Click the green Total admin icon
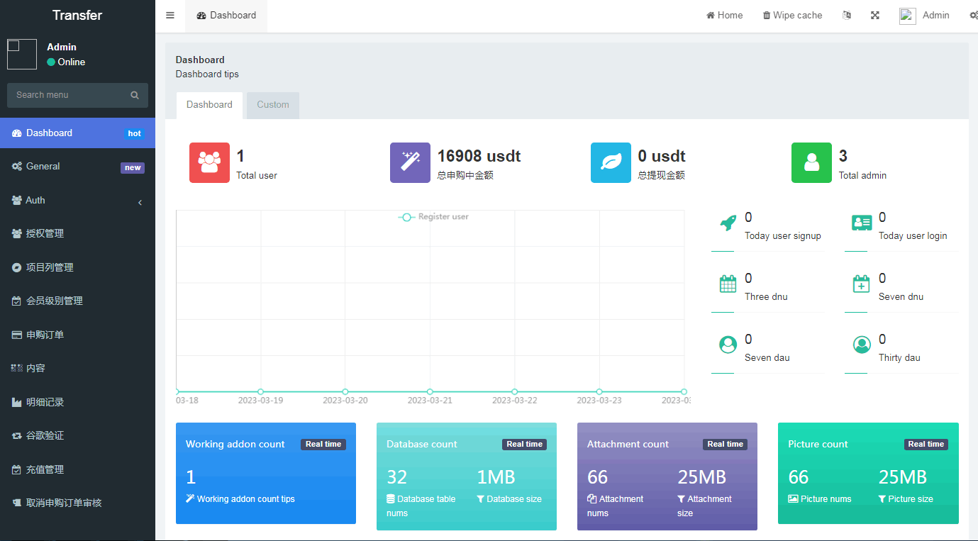 click(811, 162)
